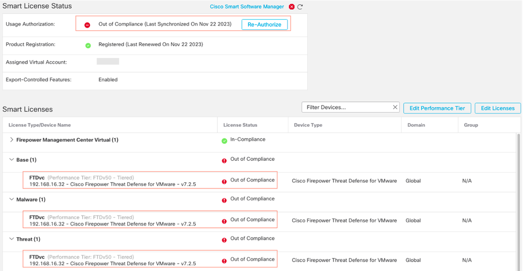This screenshot has width=523, height=271.
Task: Collapse the Base (1) license group
Action: (12, 160)
